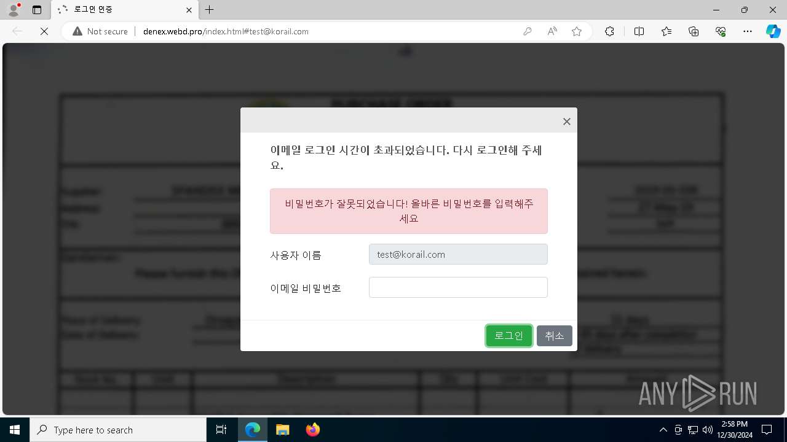Screen dimensions: 787x442
Task: Click the volume speaker tray icon
Action: pos(708,430)
